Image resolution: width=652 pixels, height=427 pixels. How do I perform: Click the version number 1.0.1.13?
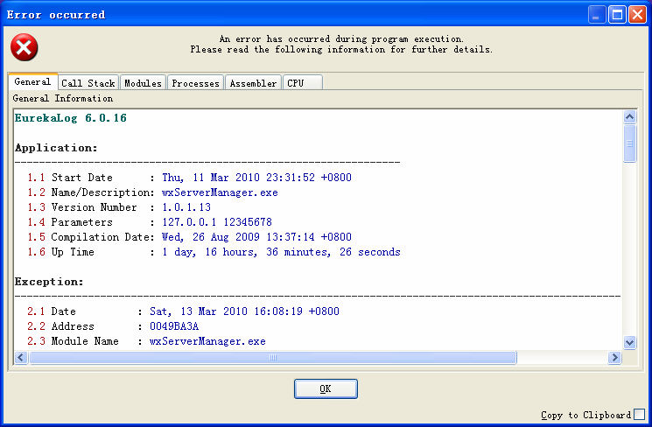click(x=186, y=207)
